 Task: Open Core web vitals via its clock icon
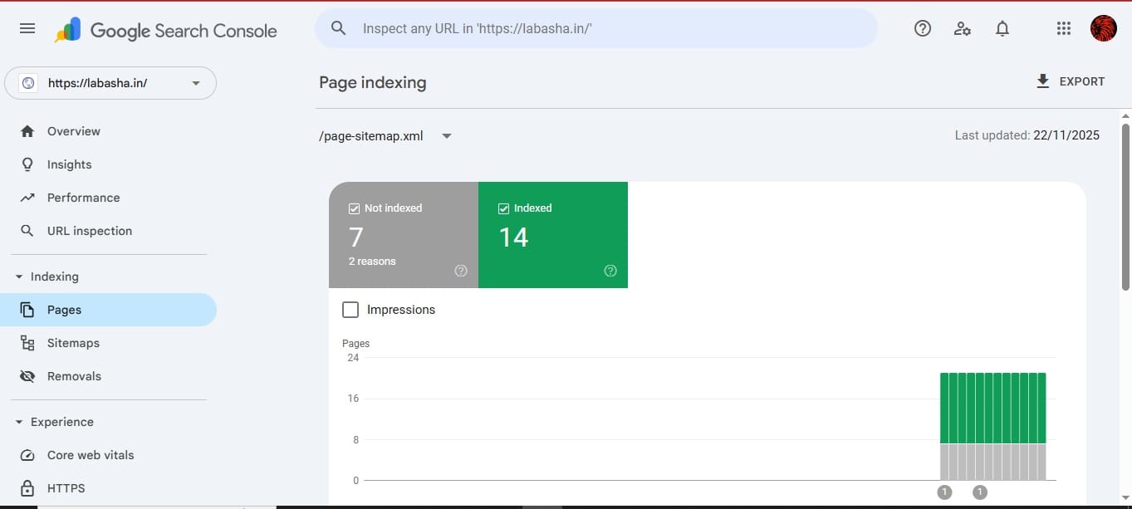point(27,455)
